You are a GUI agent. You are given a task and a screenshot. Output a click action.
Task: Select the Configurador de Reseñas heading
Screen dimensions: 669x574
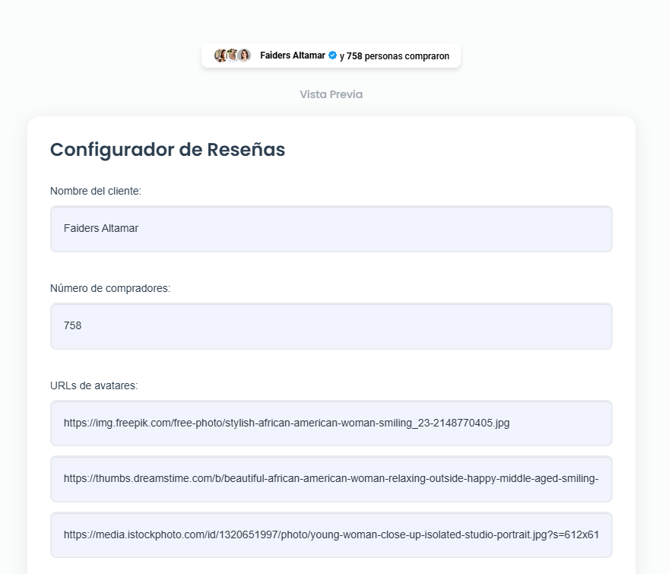click(167, 149)
